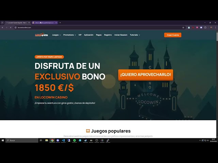Open the Discord-style extension icon in the toolbar
This screenshot has width=218, height=163.
(201, 28)
